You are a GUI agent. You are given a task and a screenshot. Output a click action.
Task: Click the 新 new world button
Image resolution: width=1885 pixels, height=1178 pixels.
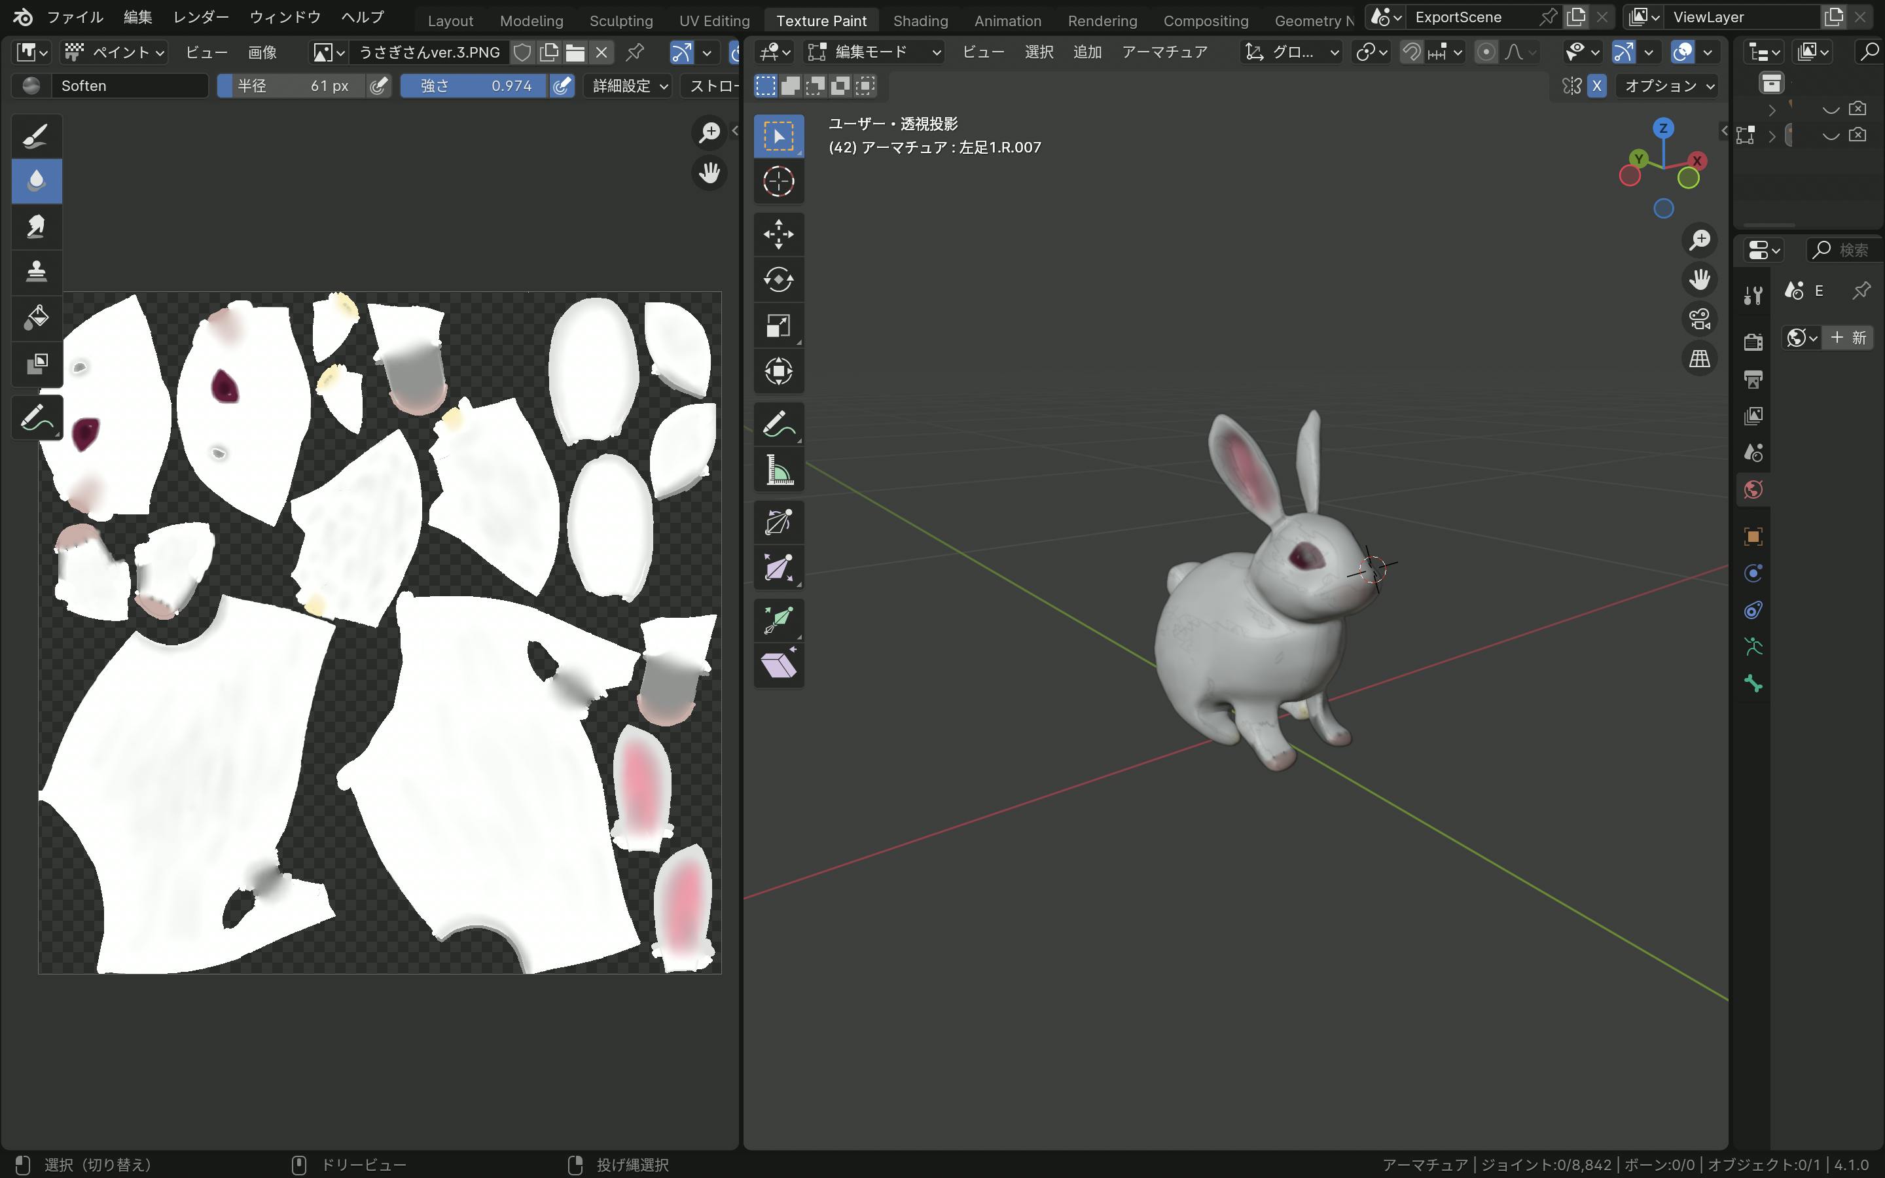pos(1848,337)
